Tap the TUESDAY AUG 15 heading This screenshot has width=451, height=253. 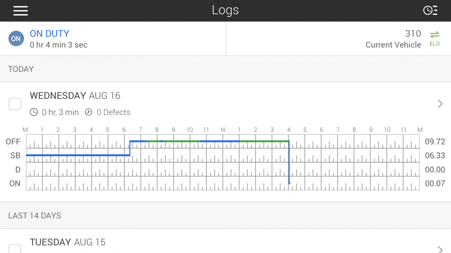click(x=68, y=242)
